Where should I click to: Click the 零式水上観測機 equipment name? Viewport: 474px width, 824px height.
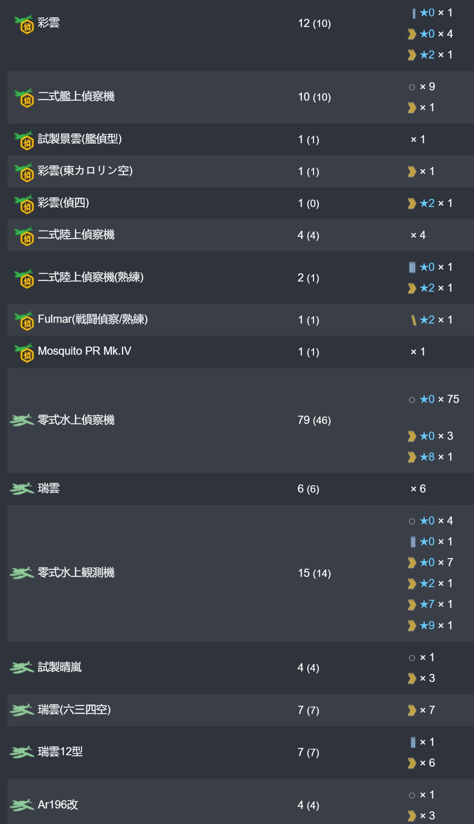pyautogui.click(x=76, y=573)
